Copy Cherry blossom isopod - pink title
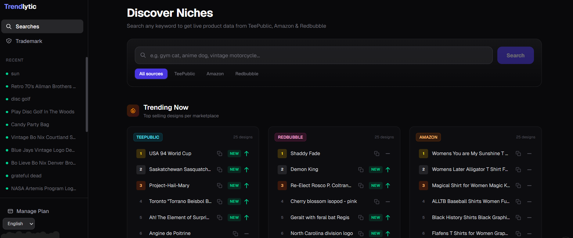The height and width of the screenshot is (238, 573). [x=377, y=202]
